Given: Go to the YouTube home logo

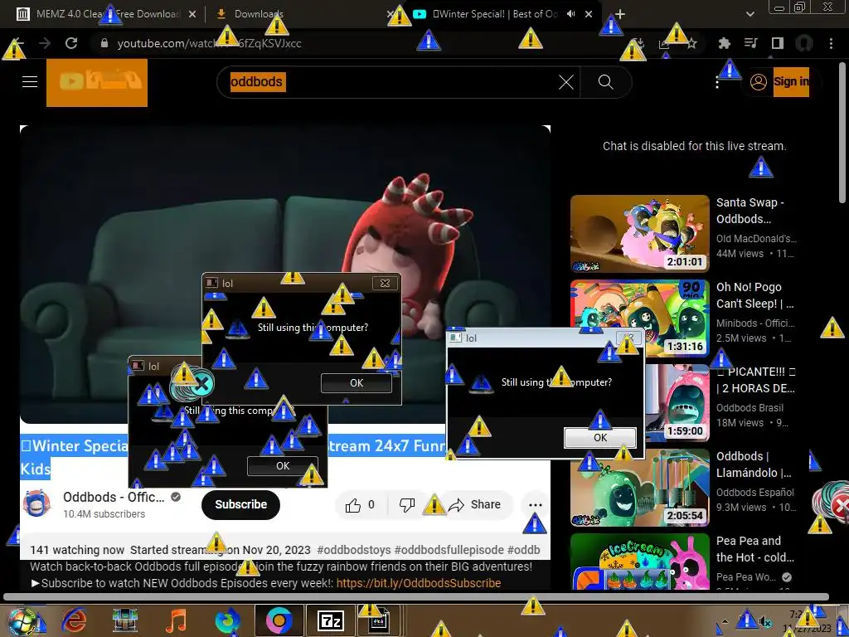Looking at the screenshot, I should (x=97, y=82).
